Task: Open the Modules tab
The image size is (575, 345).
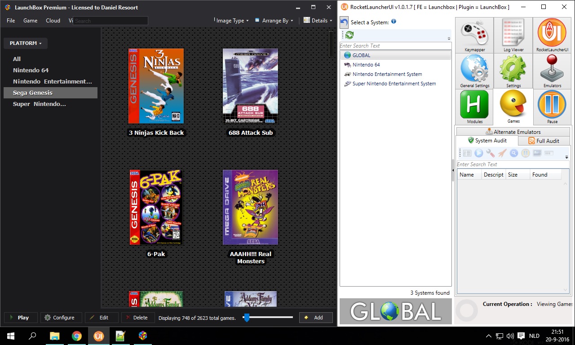Action: [474, 107]
